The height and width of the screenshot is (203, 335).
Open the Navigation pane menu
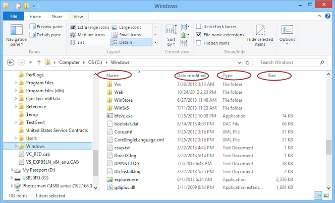pos(17,35)
